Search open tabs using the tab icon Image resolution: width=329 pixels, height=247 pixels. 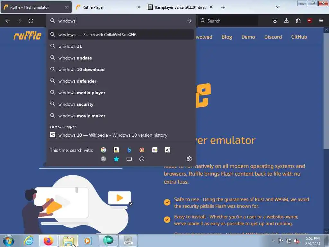[129, 159]
